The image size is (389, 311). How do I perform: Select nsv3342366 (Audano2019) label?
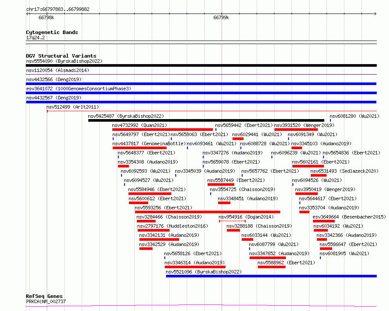[347, 235]
